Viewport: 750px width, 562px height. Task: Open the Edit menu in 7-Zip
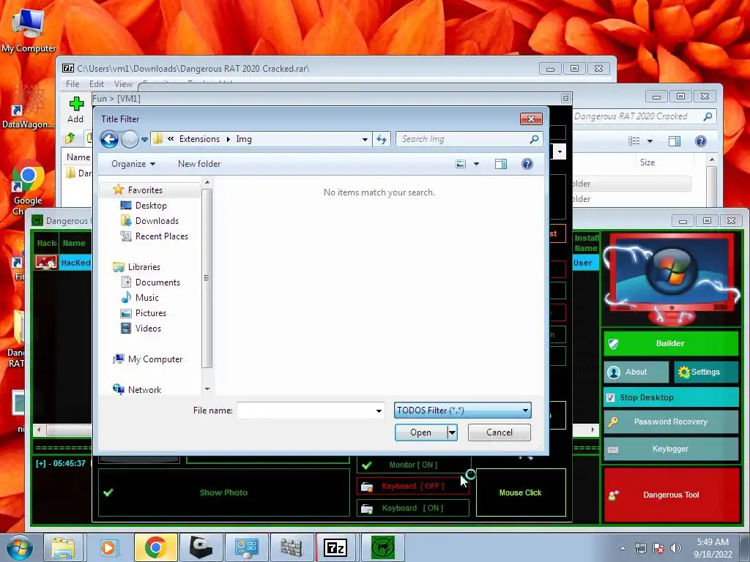[x=96, y=84]
